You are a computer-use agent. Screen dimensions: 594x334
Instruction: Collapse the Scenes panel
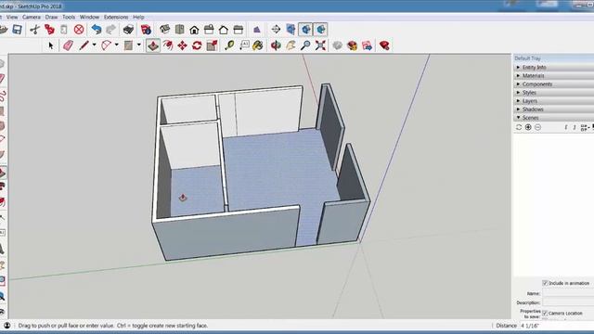coord(554,118)
